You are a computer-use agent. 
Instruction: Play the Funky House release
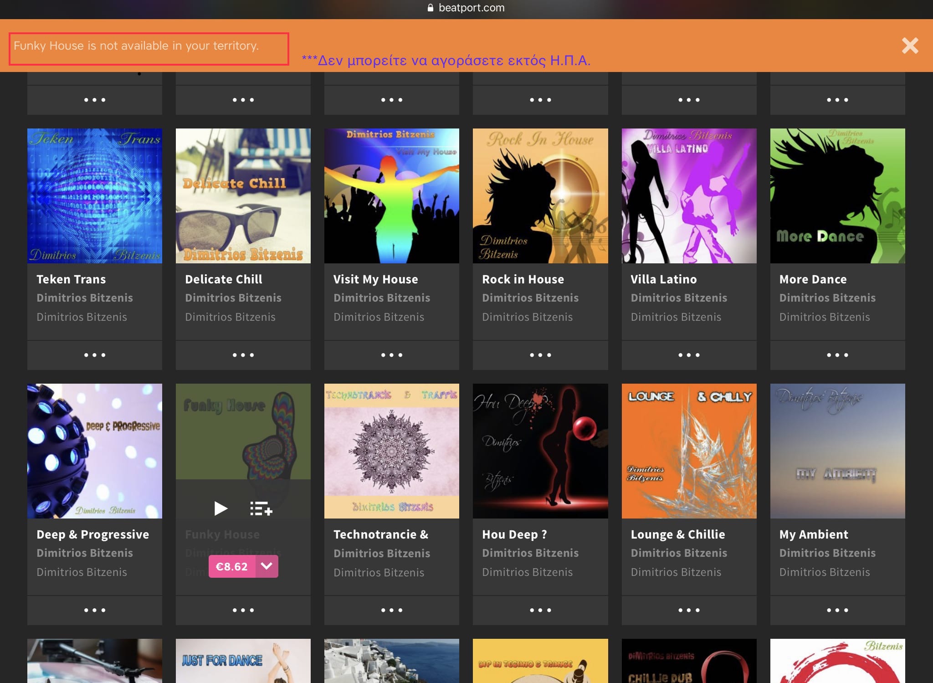point(221,508)
